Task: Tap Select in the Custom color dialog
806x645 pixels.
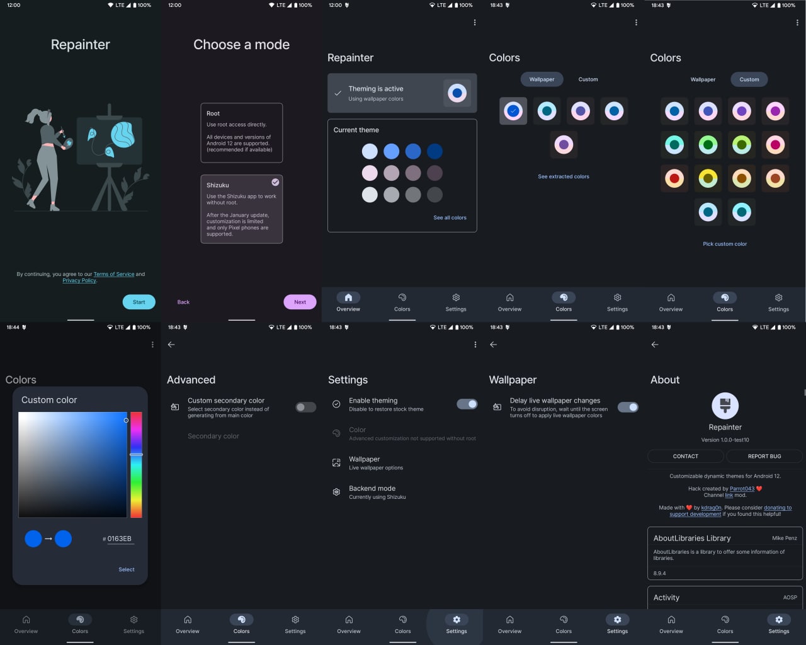Action: [x=127, y=569]
